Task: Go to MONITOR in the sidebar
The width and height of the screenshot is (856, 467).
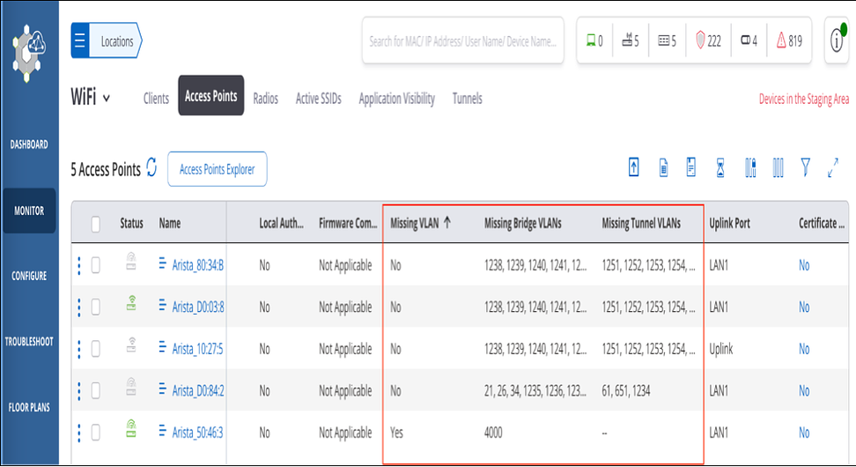Action: [x=29, y=211]
